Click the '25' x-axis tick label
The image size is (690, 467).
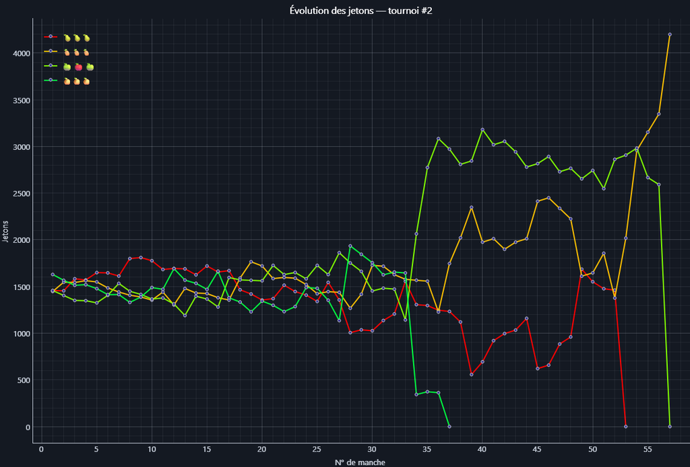tap(317, 450)
